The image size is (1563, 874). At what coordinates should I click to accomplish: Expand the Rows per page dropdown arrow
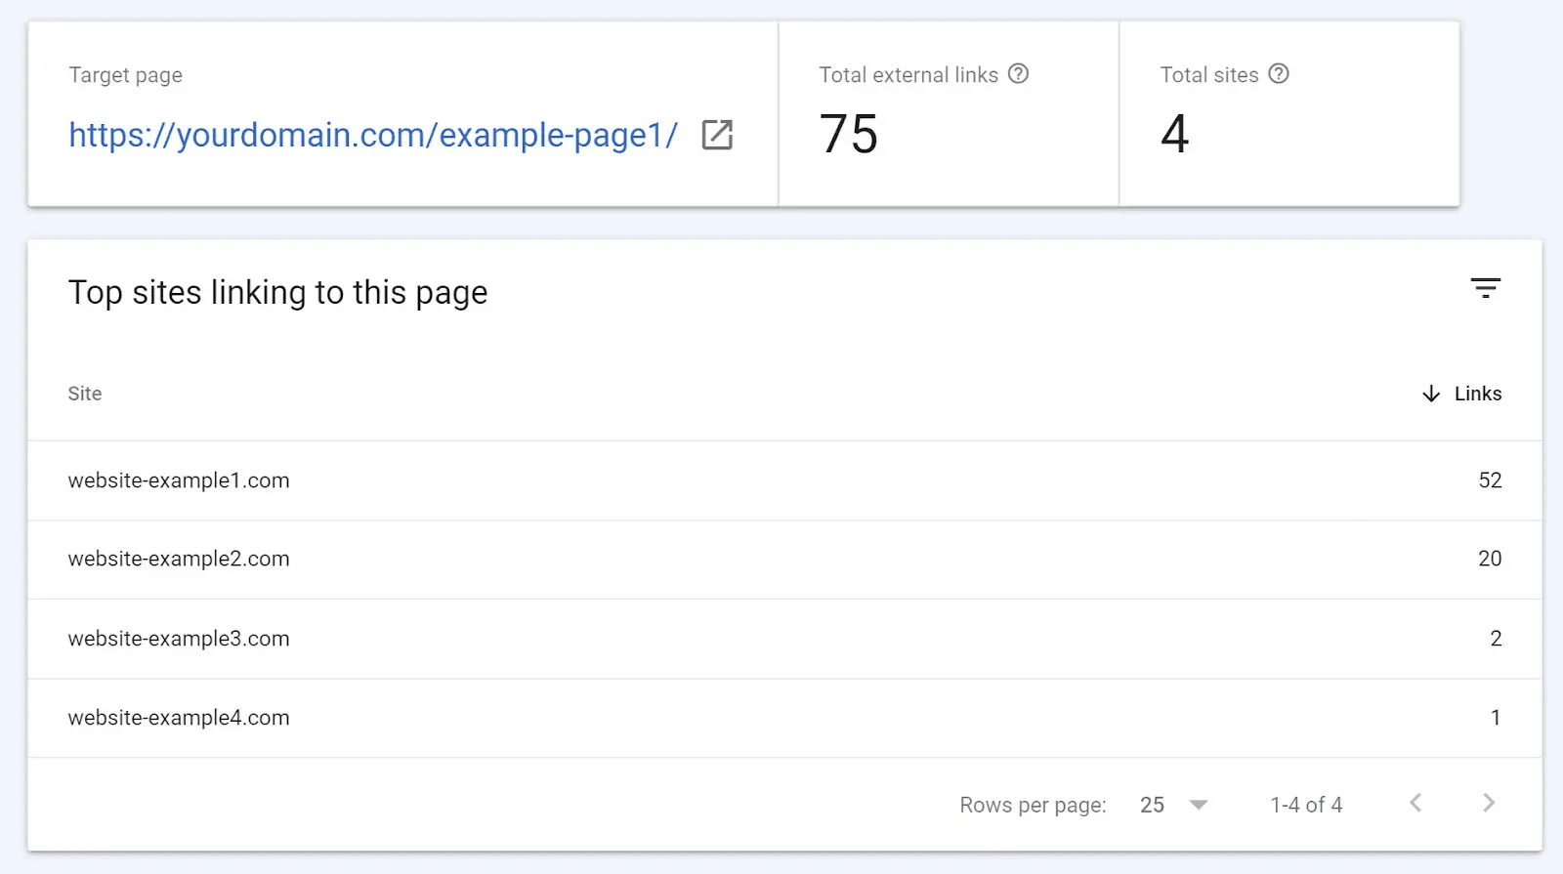pos(1199,805)
